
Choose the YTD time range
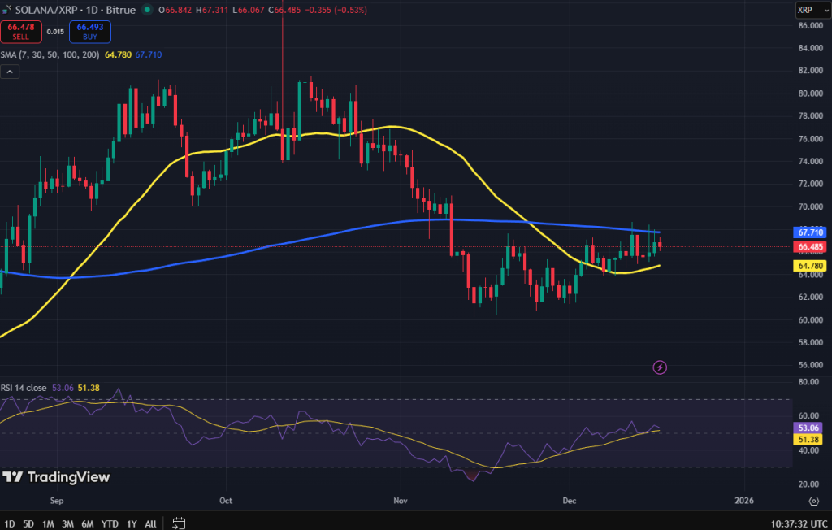pos(110,523)
